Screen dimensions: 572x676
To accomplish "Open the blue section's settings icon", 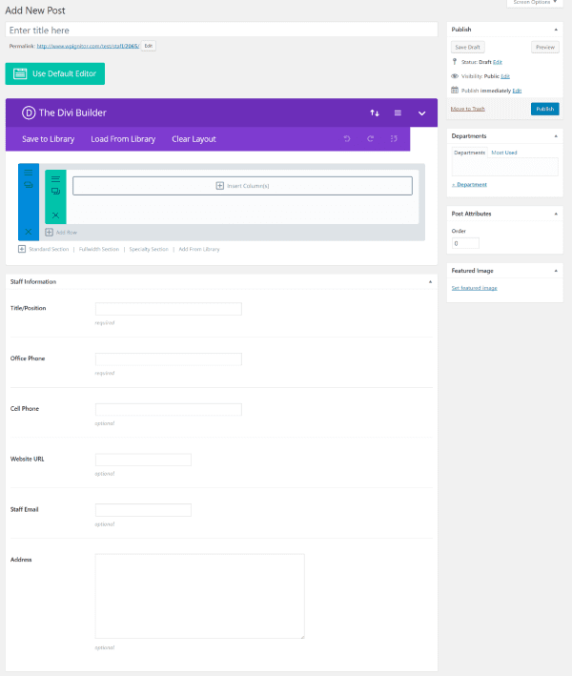I will click(29, 173).
